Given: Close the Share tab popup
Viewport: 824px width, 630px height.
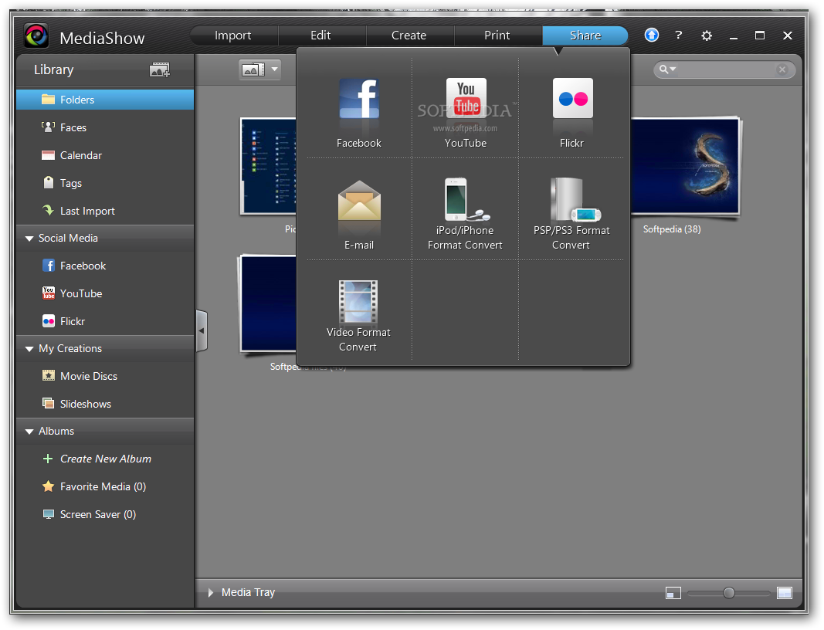Looking at the screenshot, I should [585, 36].
